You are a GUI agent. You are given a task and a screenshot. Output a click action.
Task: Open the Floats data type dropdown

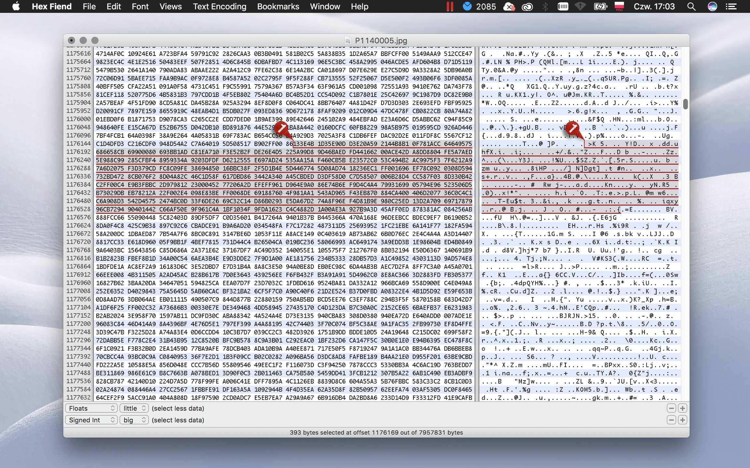(x=91, y=408)
